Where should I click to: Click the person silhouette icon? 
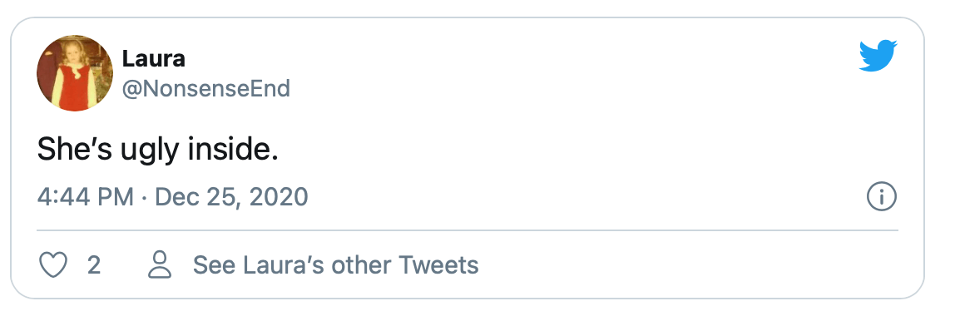(160, 265)
